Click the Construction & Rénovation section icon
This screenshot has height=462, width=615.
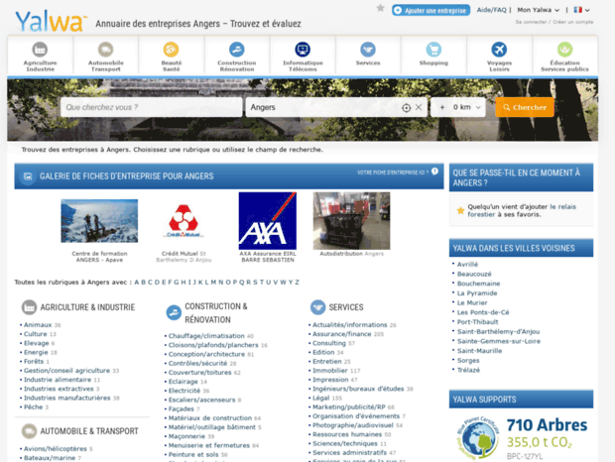click(174, 312)
